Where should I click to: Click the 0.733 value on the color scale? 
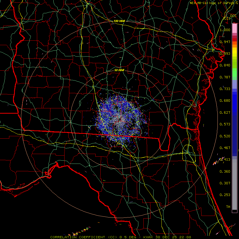tap(225, 89)
